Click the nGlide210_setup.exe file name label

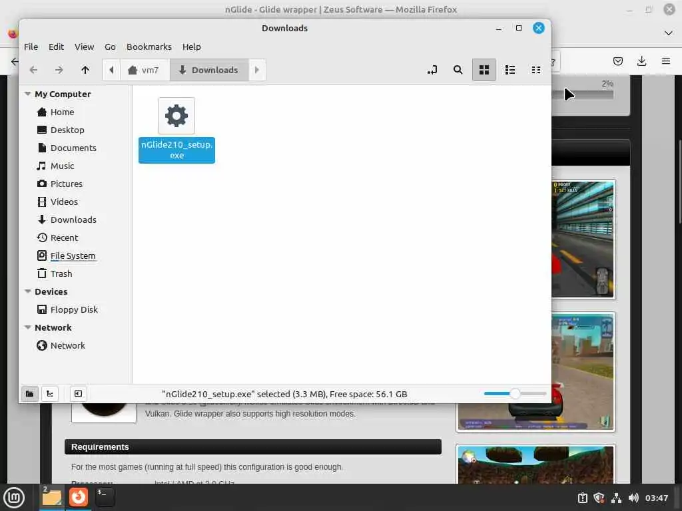point(176,150)
